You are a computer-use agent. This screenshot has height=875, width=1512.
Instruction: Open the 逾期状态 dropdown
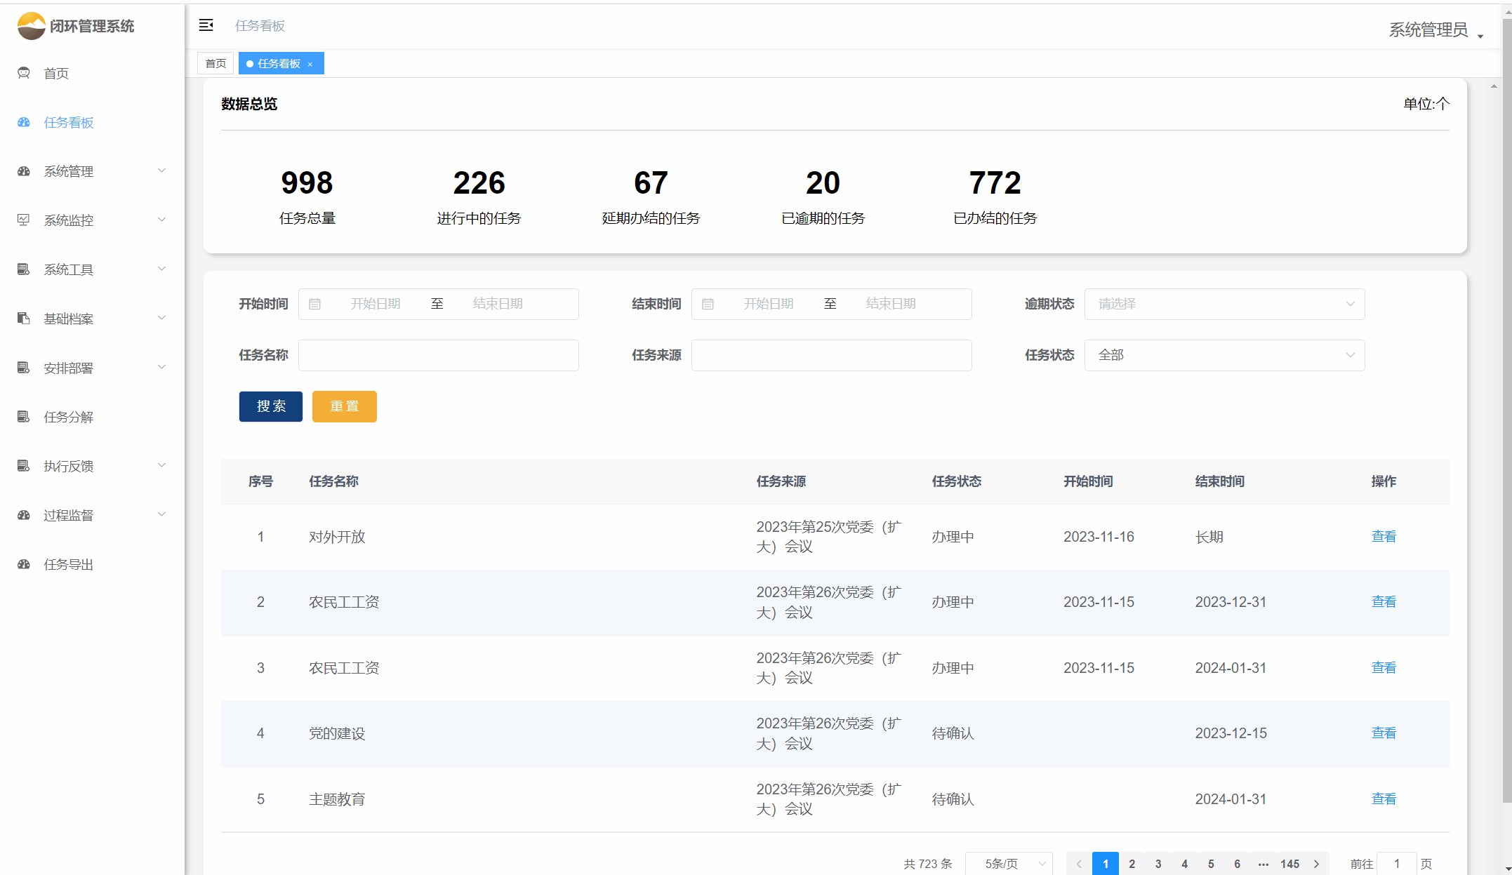click(x=1224, y=304)
